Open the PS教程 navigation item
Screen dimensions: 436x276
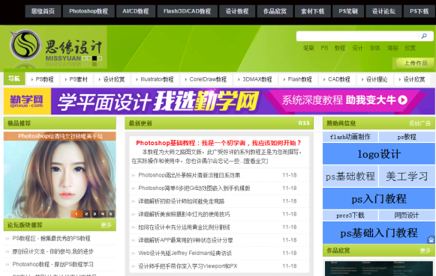(x=43, y=79)
